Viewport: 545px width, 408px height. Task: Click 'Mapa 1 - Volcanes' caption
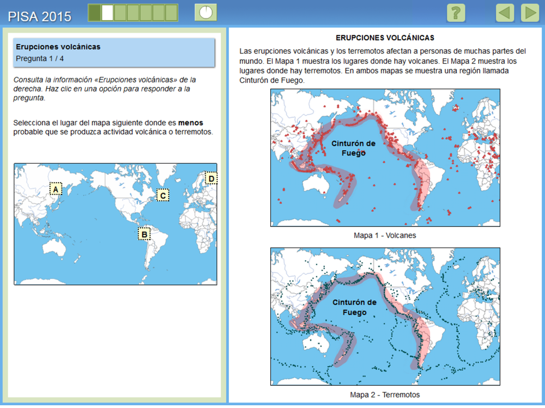(385, 236)
